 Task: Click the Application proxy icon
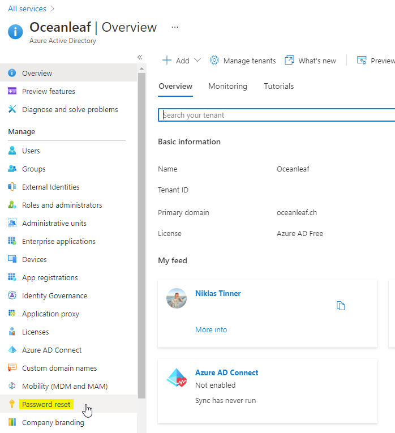(12, 314)
